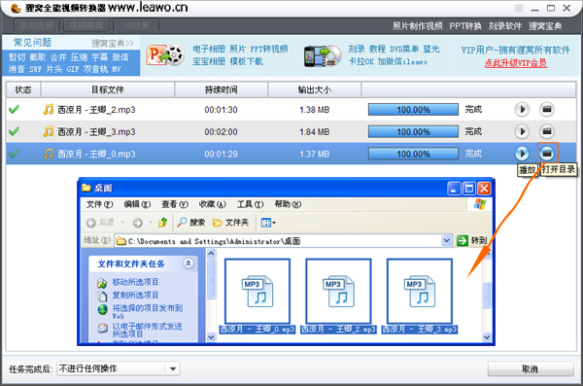The width and height of the screenshot is (583, 386).
Task: Open the Explorer views dropdown icon
Action: pyautogui.click(x=268, y=223)
